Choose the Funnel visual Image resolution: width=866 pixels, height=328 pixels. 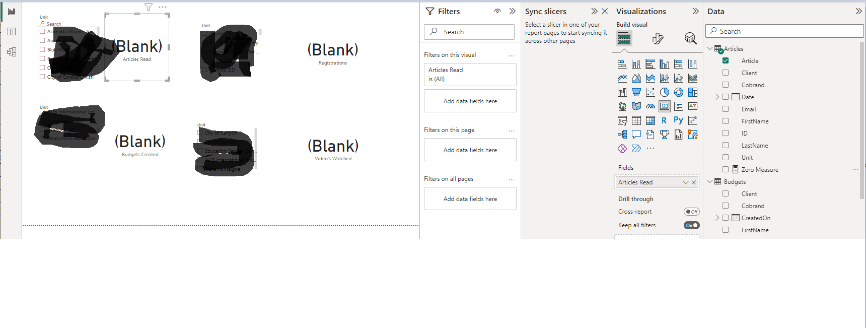point(636,92)
